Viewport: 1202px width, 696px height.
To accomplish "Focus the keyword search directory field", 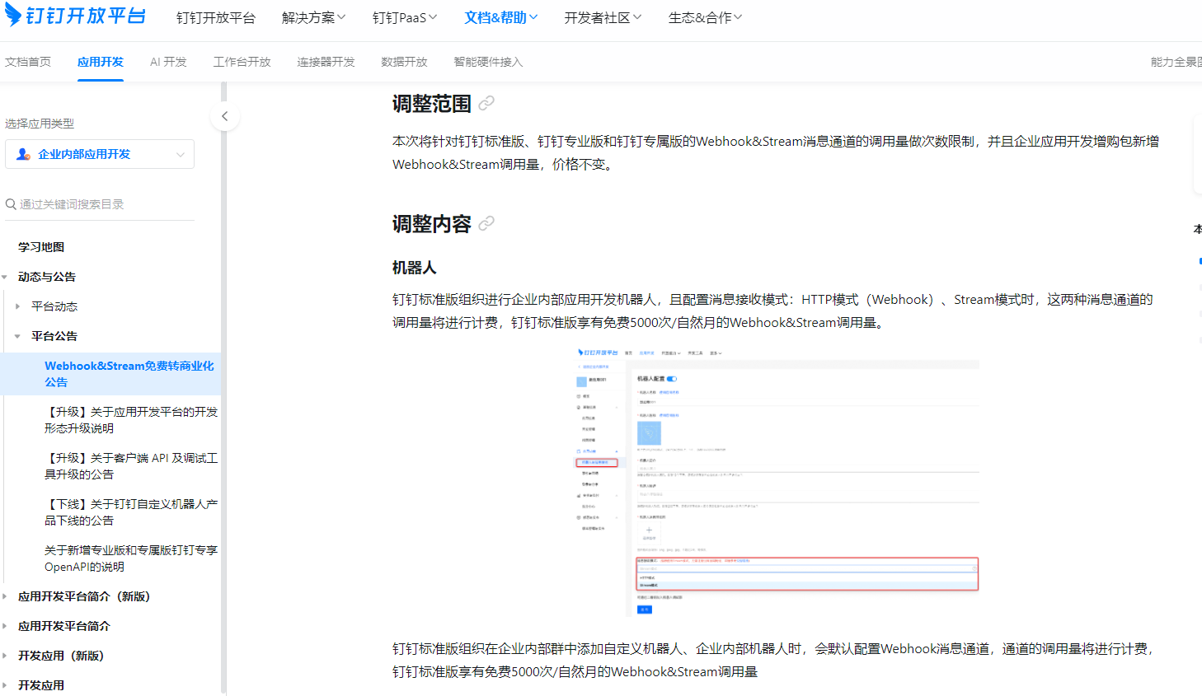I will point(100,204).
